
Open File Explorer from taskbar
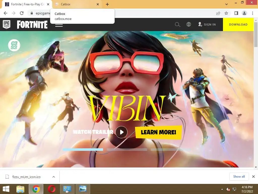point(20,189)
